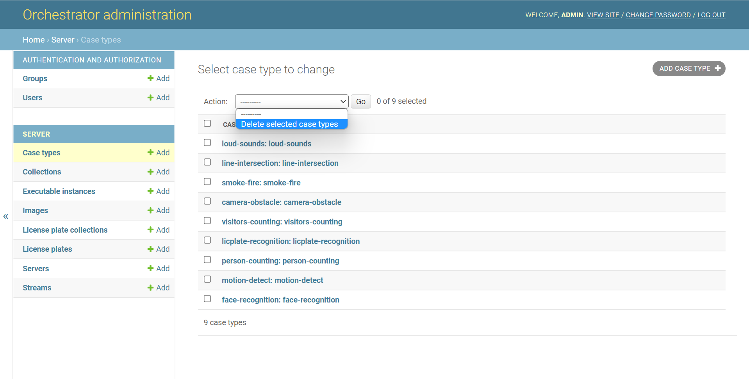Open the Action dropdown box

coord(291,101)
